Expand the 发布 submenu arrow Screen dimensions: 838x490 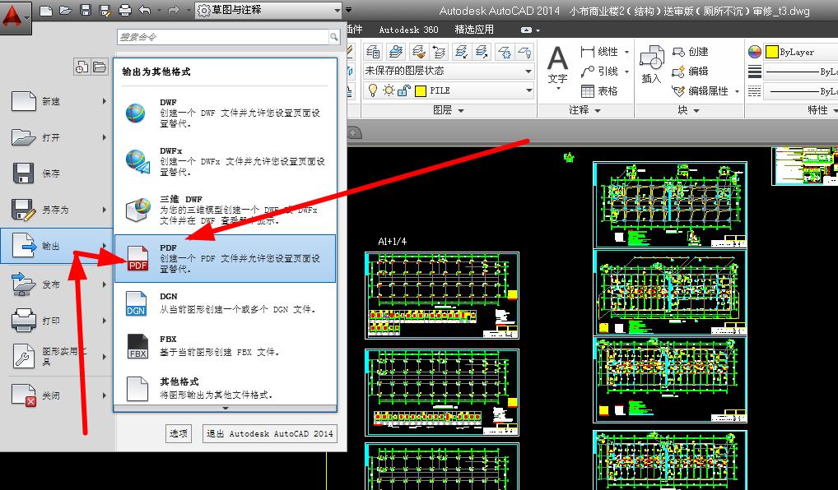pyautogui.click(x=105, y=284)
